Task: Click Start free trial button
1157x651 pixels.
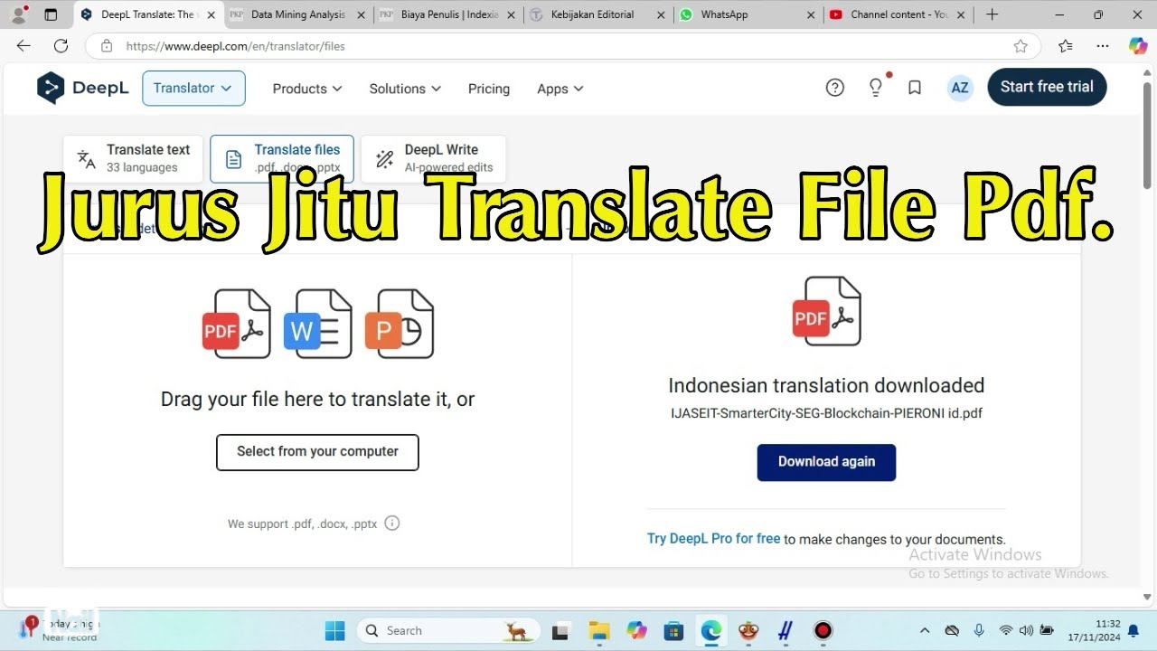Action: click(1047, 87)
